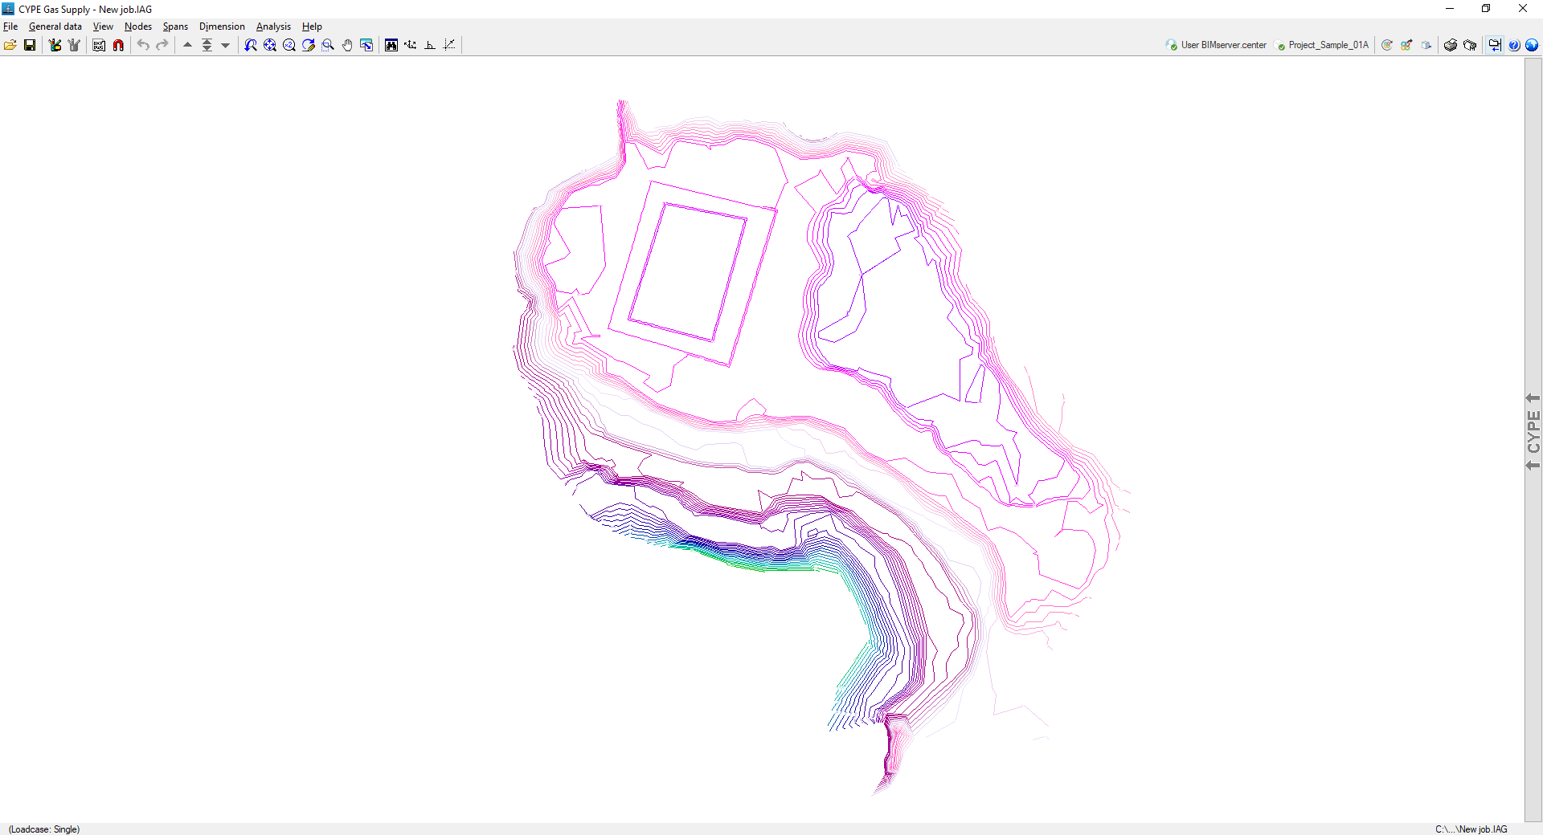Screen dimensions: 1543x835
Task: Open the File menu
Action: point(10,26)
